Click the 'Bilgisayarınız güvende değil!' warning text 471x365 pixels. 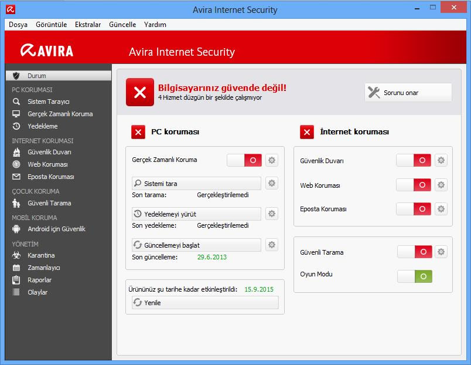pos(222,88)
